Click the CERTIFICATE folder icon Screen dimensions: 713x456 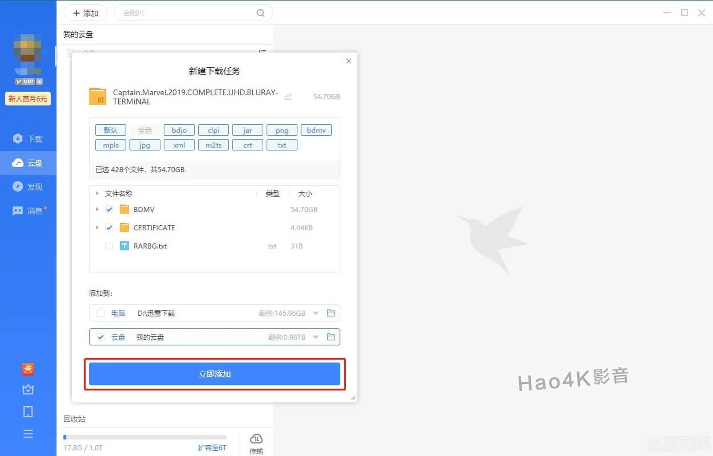click(x=124, y=227)
